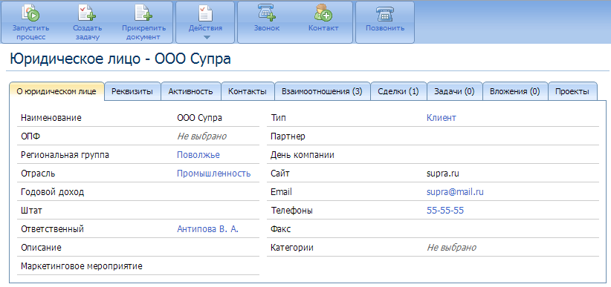Click the Создать задачу label
Screen dimensions: 611x287
(87, 33)
